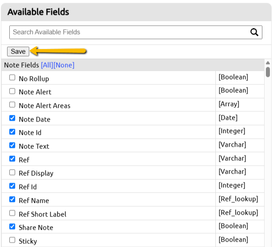Enable the No Rollup checkbox
The image size is (273, 247).
pos(12,77)
